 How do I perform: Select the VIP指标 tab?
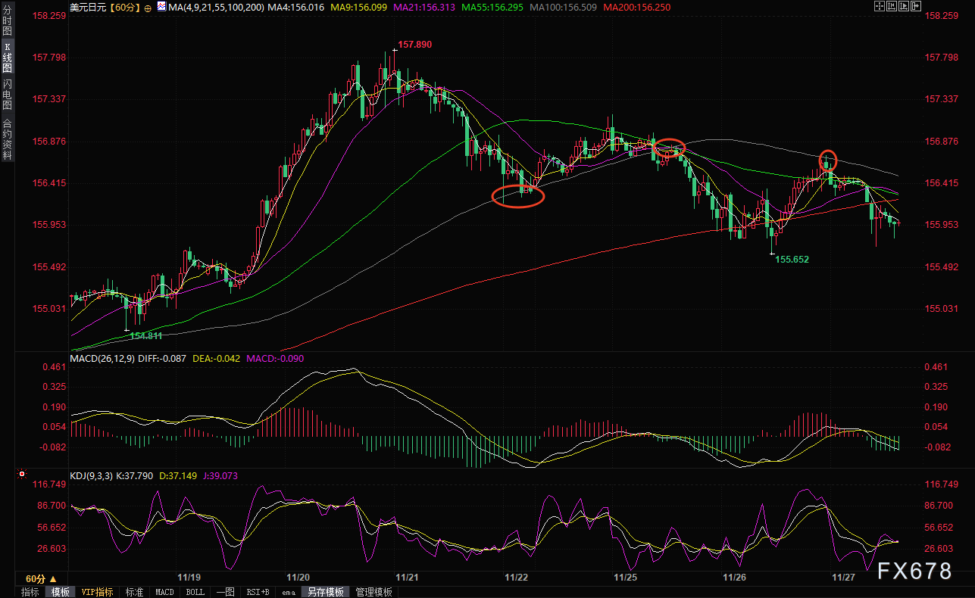97,592
